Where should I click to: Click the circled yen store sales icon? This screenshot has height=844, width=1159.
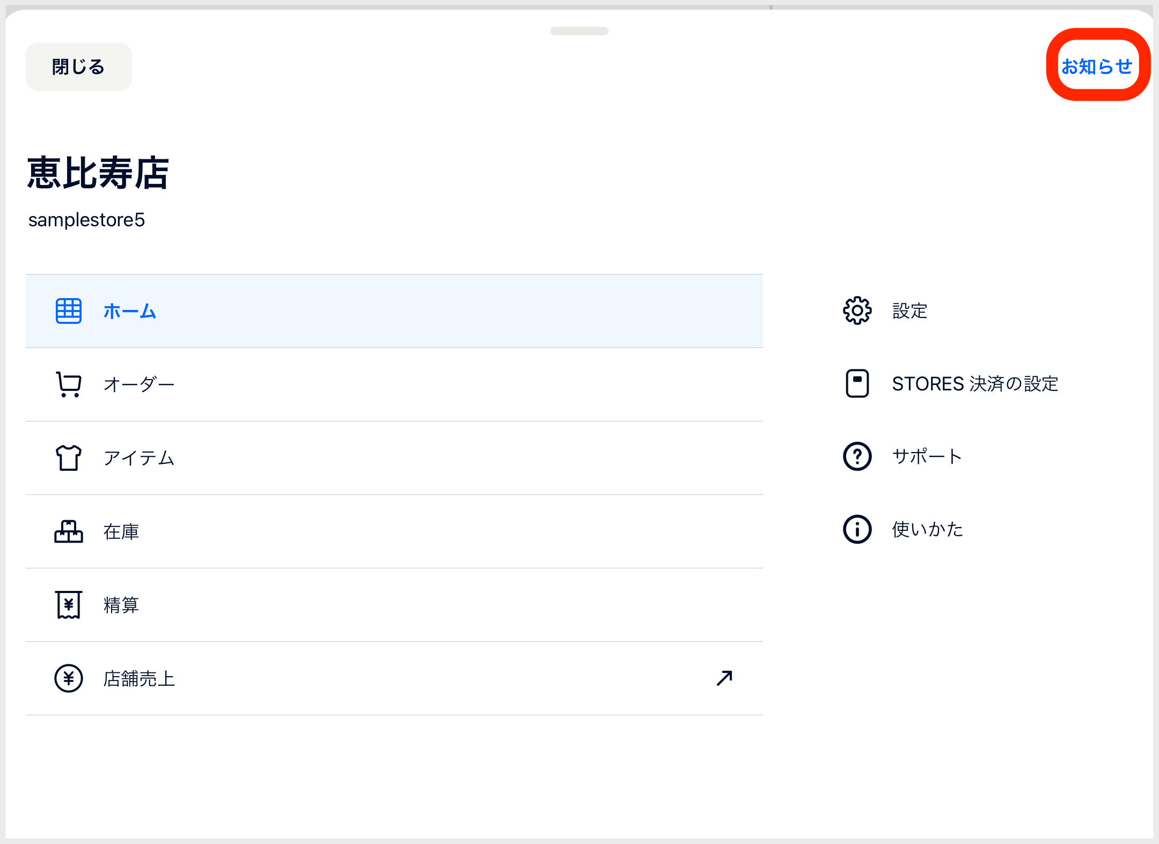click(69, 678)
